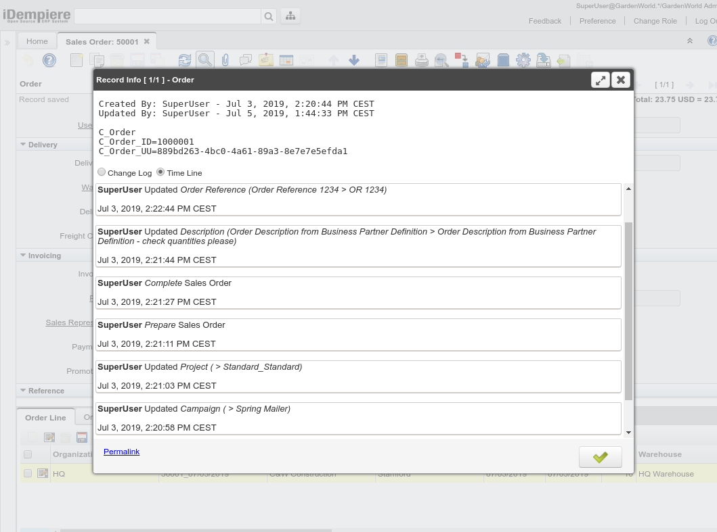Open the Find Record lookup
The width and height of the screenshot is (717, 532).
click(204, 60)
